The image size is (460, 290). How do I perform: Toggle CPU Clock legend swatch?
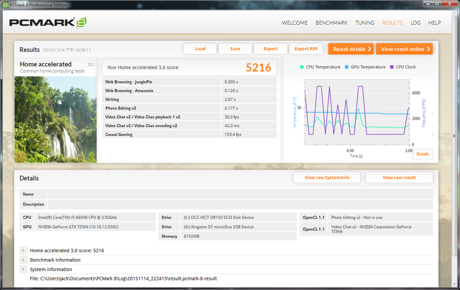(392, 67)
